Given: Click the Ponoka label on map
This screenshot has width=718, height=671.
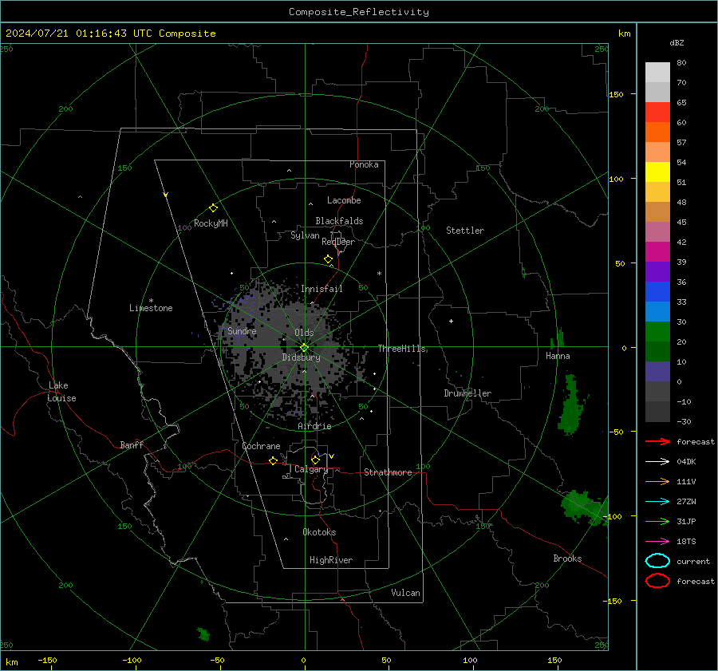Looking at the screenshot, I should click(364, 164).
